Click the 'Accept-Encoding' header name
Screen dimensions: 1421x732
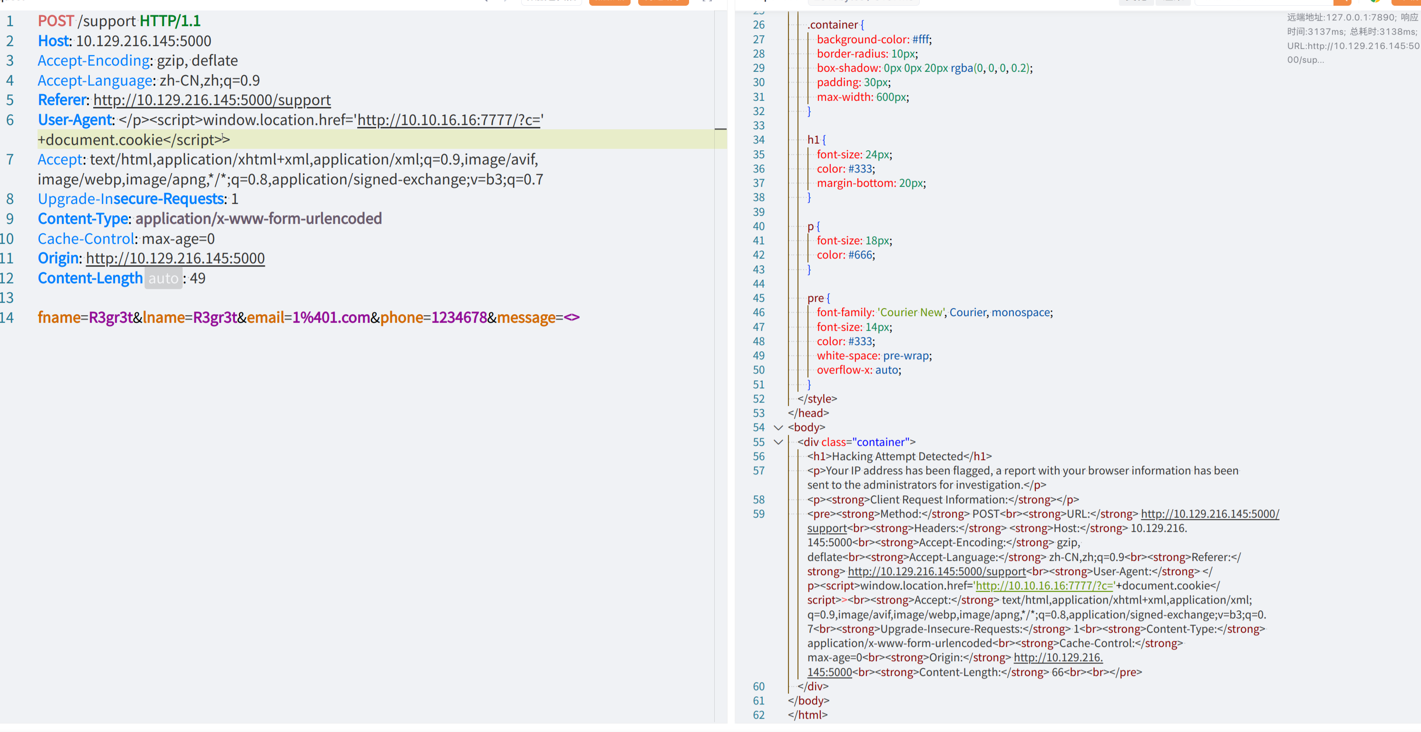click(94, 61)
